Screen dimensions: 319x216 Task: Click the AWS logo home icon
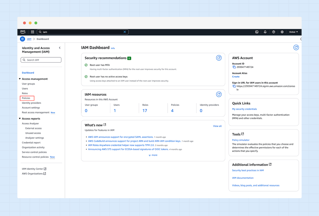23,32
